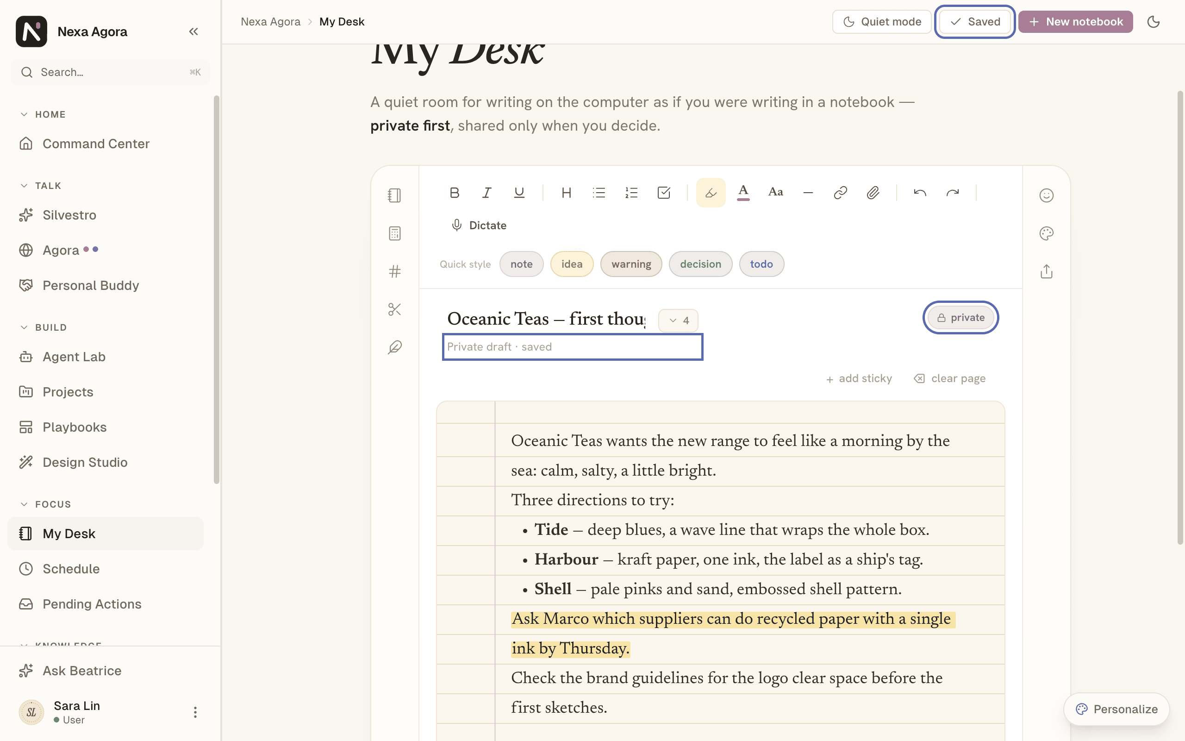
Task: Open the text color picker
Action: [743, 193]
